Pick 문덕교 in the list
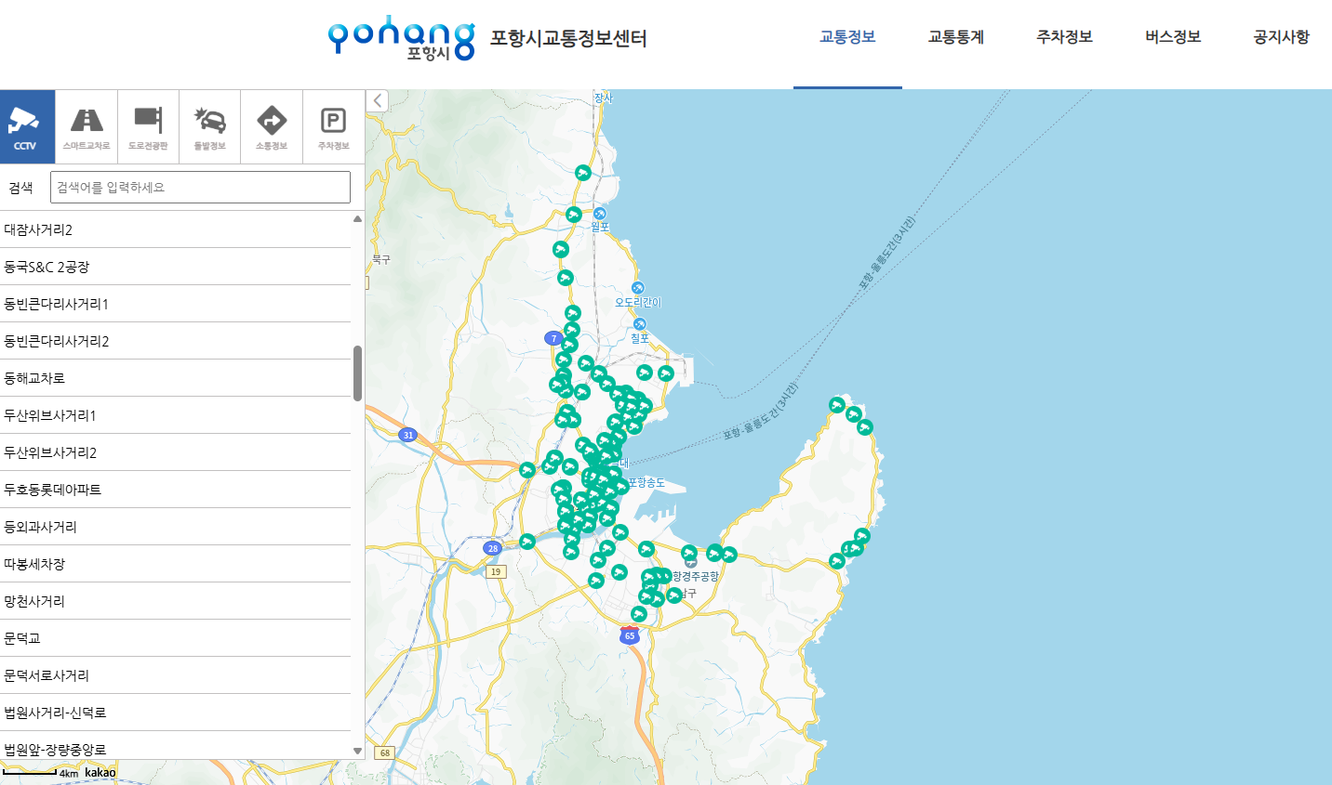 175,638
